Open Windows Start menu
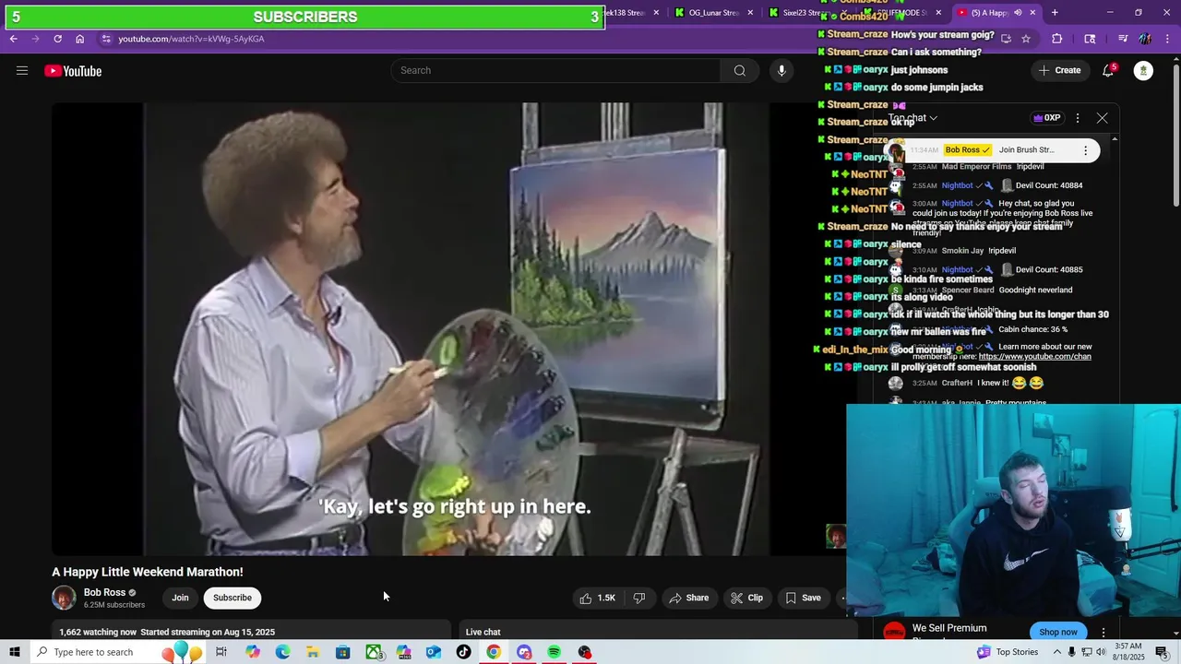 point(15,652)
